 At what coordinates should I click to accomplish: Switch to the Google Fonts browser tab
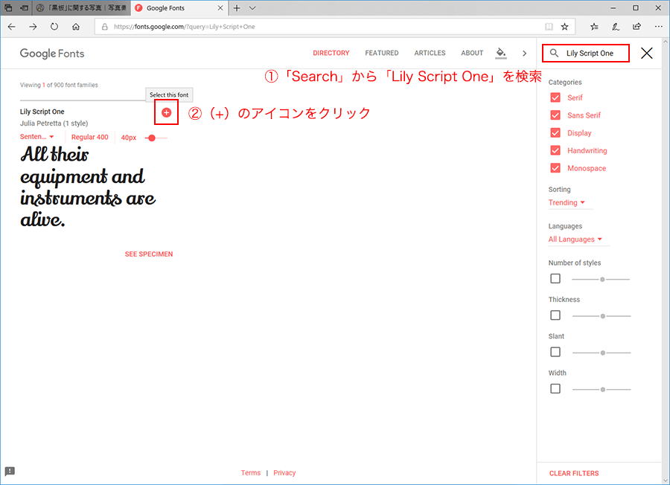179,7
